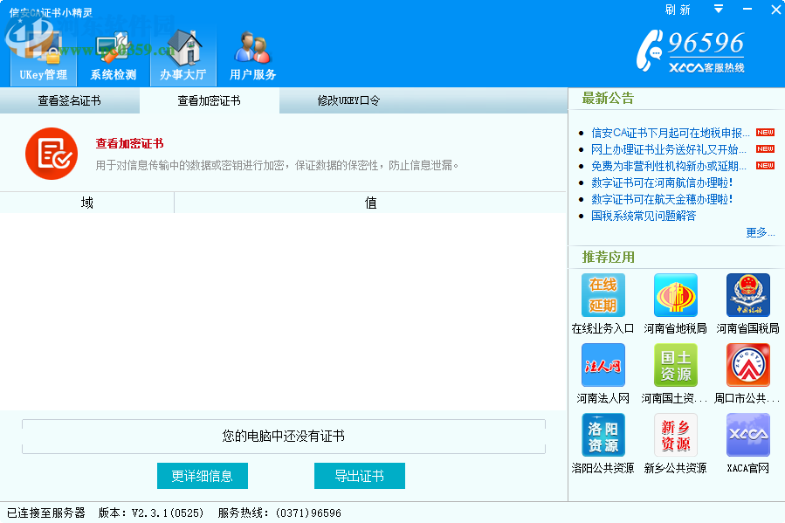Viewport: 785px width, 523px height.
Task: Click the 导出证书 export button
Action: [x=359, y=476]
